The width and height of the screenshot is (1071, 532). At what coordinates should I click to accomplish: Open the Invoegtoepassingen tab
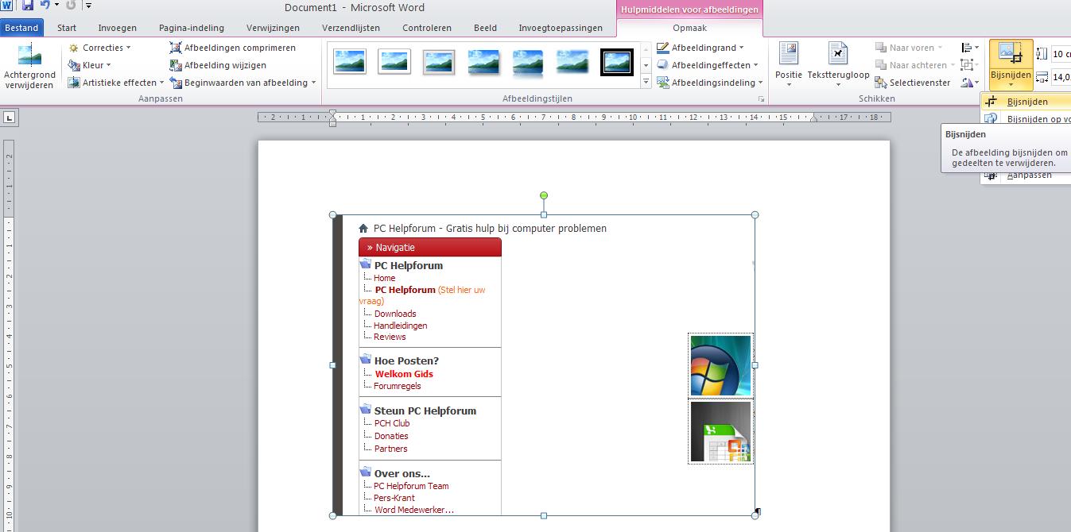[561, 28]
